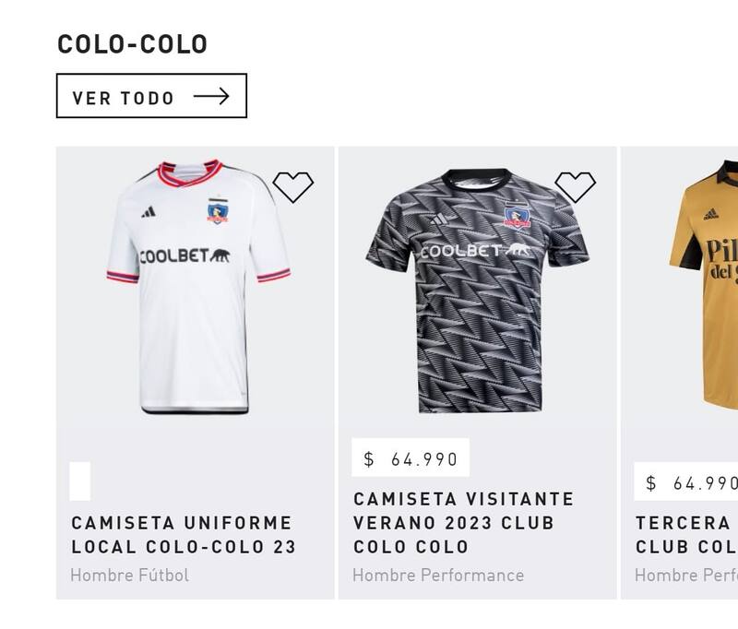Select the white color swatch on first card
738x629 pixels.
[x=80, y=481]
